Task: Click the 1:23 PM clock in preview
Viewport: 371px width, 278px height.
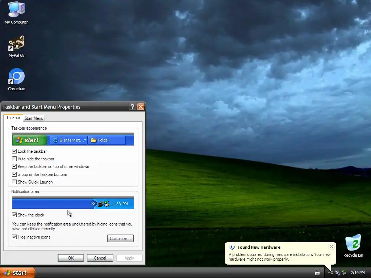Action: click(x=120, y=204)
